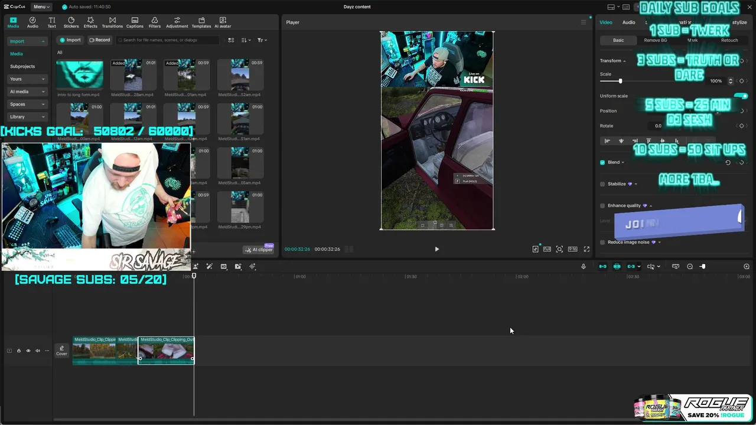Select Subprojects in the sidebar
Image resolution: width=756 pixels, height=425 pixels.
pyautogui.click(x=22, y=67)
